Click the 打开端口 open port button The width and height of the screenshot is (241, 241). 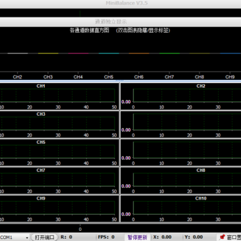[x=44, y=237]
